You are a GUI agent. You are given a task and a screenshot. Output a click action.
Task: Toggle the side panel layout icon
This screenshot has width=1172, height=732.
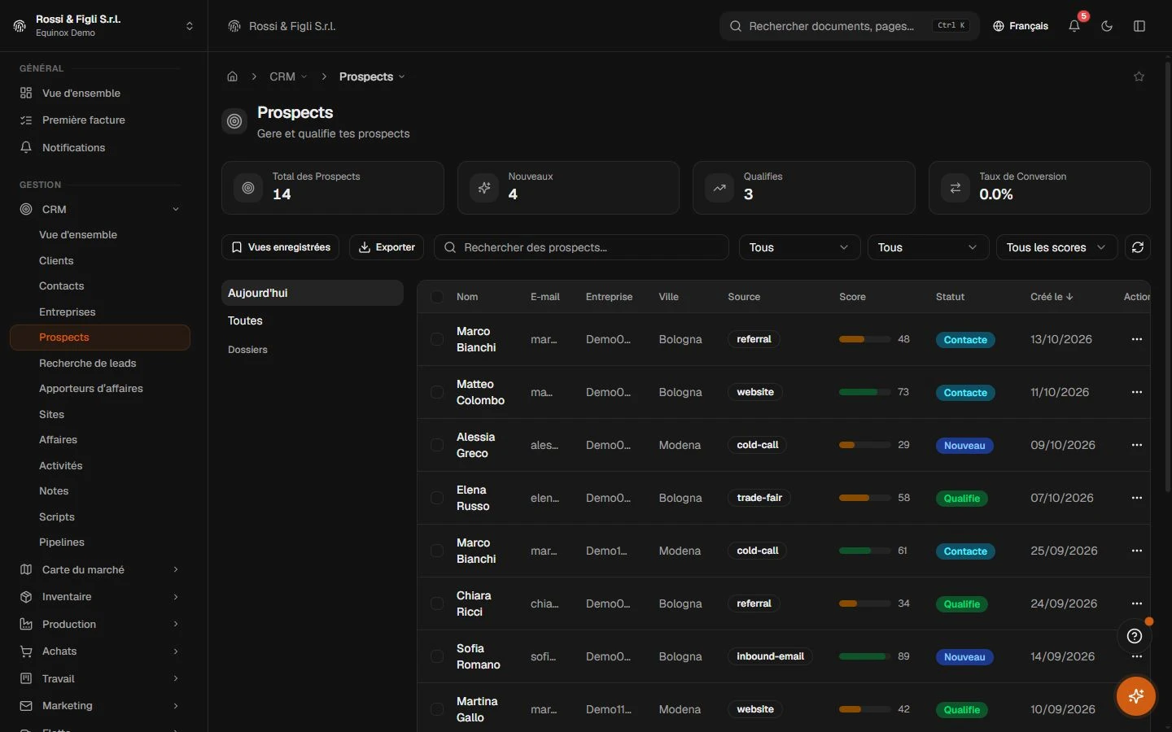click(x=1139, y=26)
